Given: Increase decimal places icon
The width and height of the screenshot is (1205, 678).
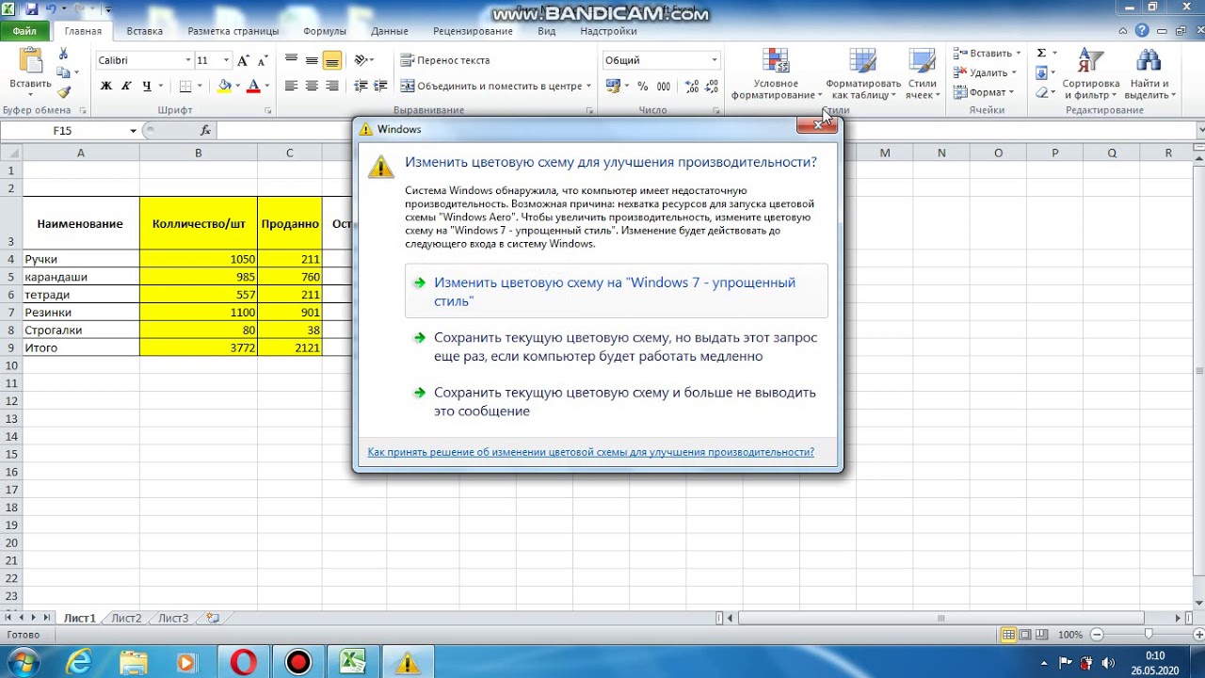Looking at the screenshot, I should [x=693, y=86].
